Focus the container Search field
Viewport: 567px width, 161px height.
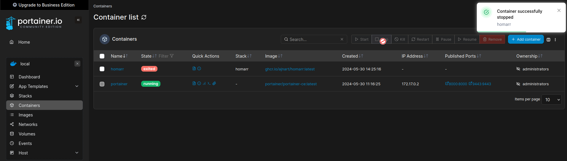click(314, 39)
